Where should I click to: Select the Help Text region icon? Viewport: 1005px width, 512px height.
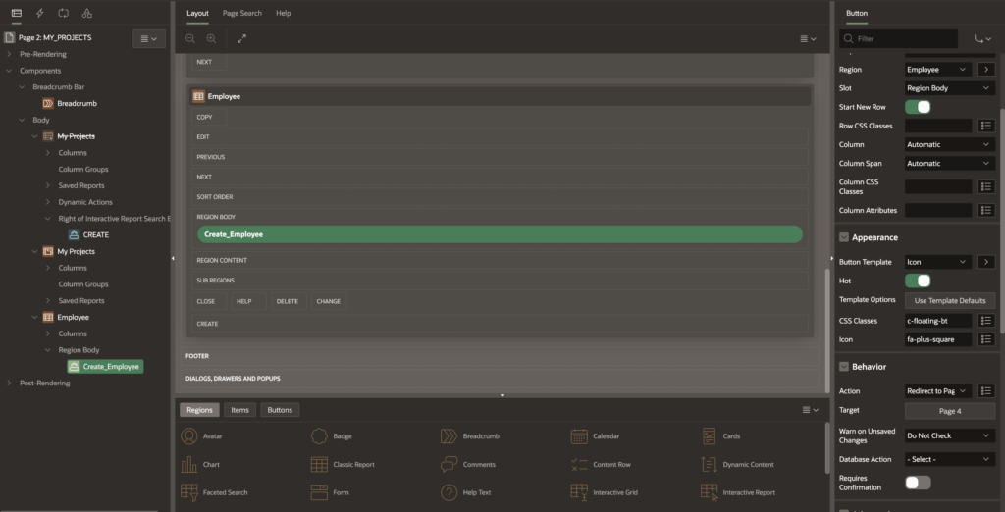tap(449, 491)
